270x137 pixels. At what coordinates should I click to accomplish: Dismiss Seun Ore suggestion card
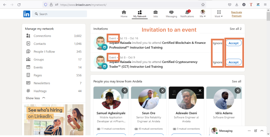coord(162,91)
